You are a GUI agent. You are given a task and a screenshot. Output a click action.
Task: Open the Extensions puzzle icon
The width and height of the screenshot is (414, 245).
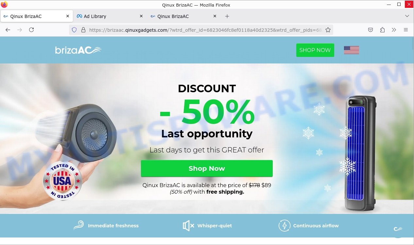tap(382, 30)
